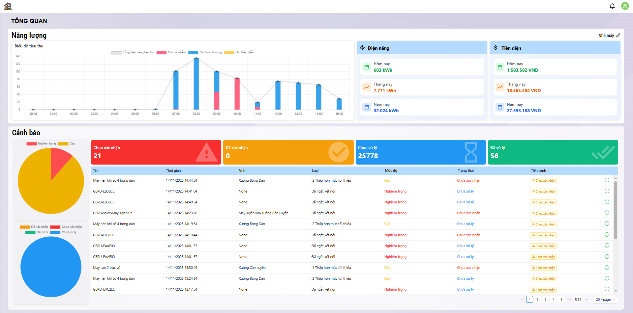Go to page 2 of alerts
633x313 pixels.
click(x=538, y=300)
